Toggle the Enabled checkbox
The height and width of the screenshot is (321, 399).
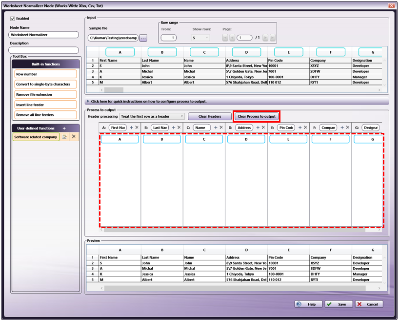(x=13, y=19)
